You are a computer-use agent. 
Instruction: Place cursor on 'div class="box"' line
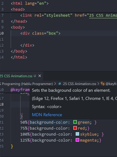tap(40, 33)
